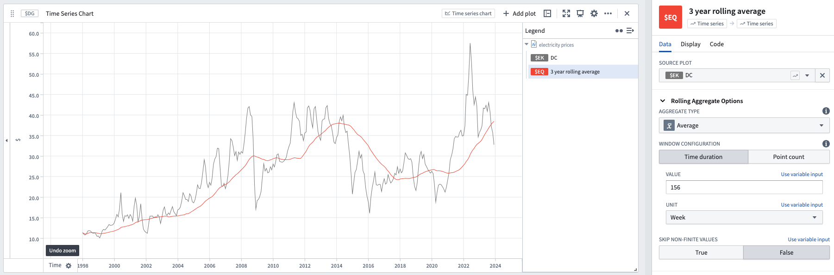Set Skip non-finite values to True
Image resolution: width=834 pixels, height=275 pixels.
click(701, 252)
